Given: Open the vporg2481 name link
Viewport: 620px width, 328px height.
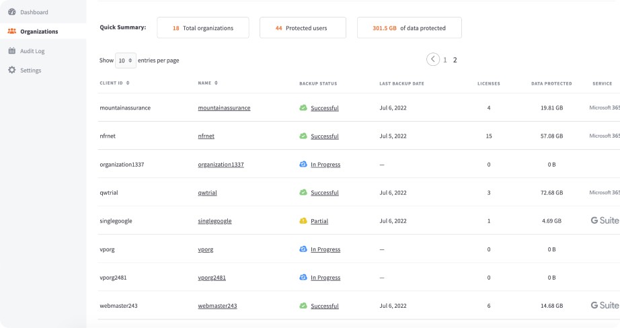Looking at the screenshot, I should point(212,278).
